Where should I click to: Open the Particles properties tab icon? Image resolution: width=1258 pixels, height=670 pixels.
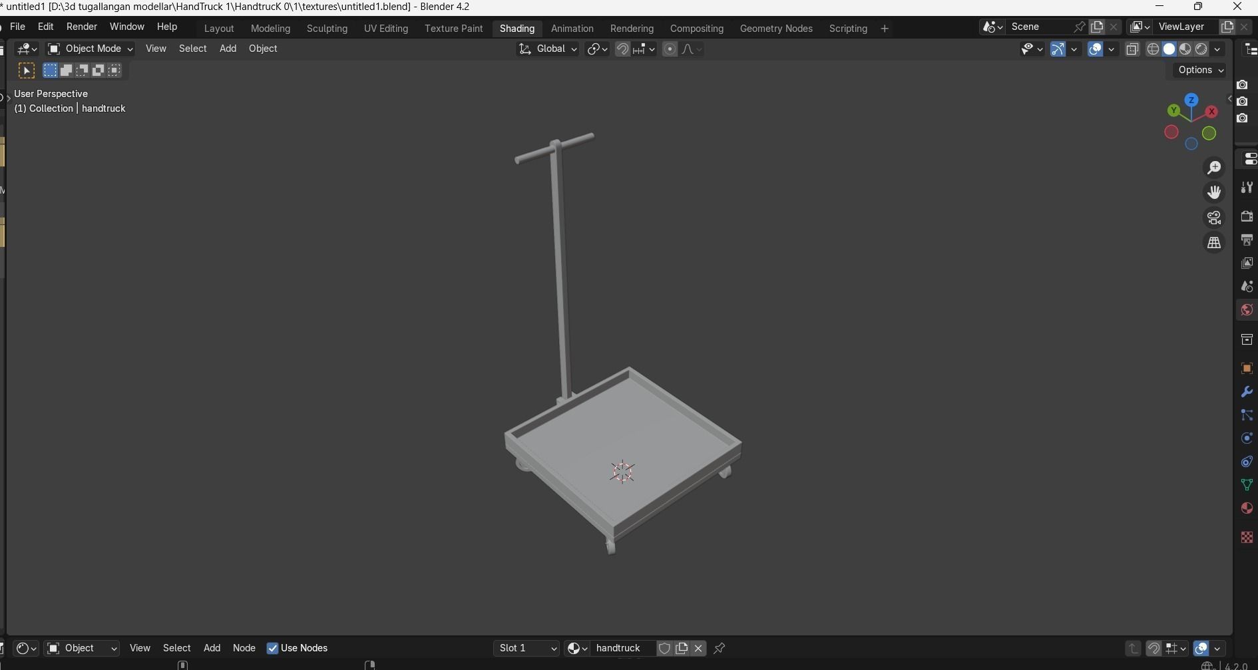tap(1247, 415)
